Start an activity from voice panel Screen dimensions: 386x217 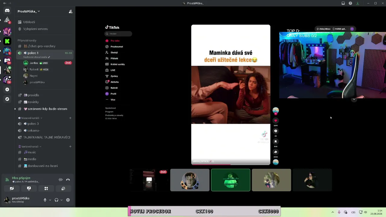pos(46,188)
